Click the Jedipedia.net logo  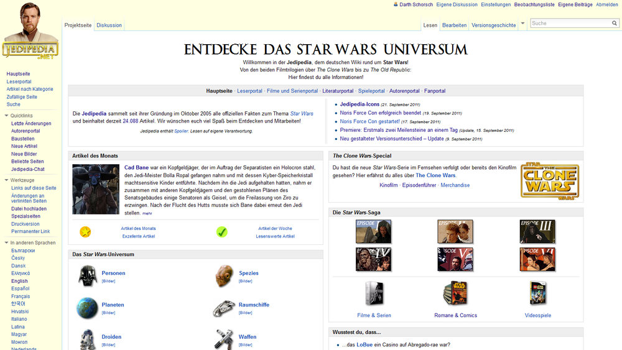pyautogui.click(x=30, y=32)
